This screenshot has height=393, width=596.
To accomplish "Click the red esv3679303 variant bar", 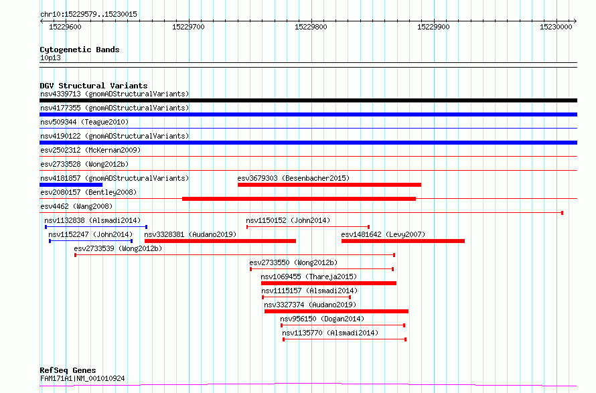I will 329,185.
